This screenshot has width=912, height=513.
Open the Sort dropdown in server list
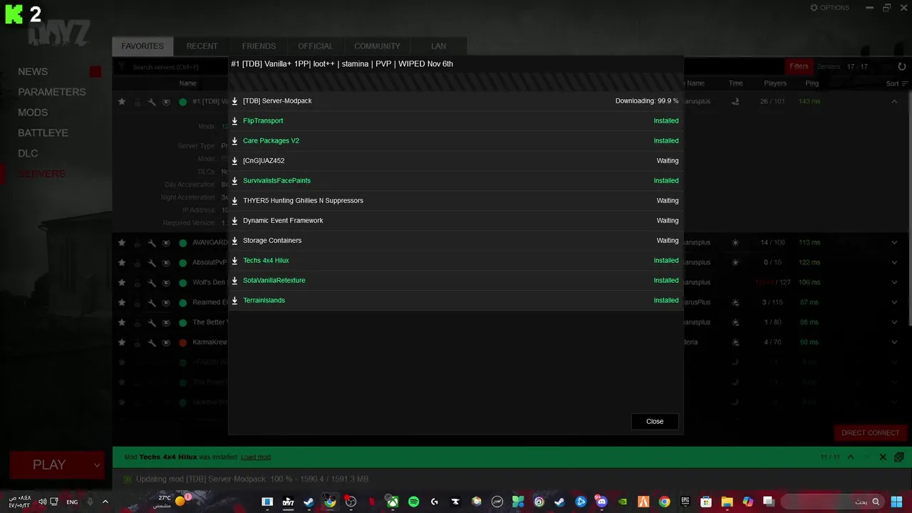tap(896, 83)
